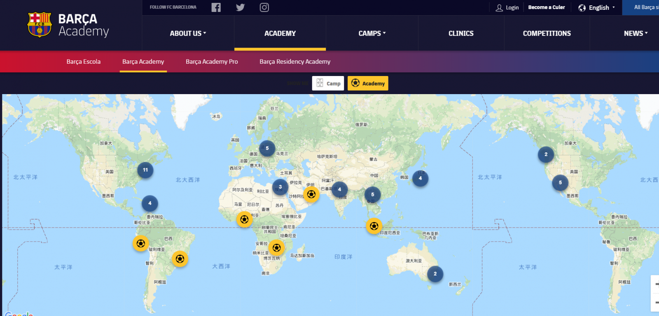659x316 pixels.
Task: Select the academy ball marker in southern Africa
Action: point(277,248)
